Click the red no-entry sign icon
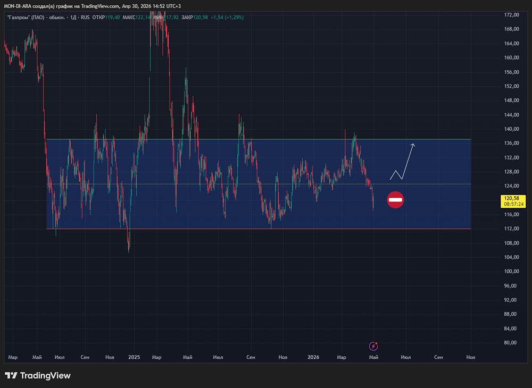The width and height of the screenshot is (532, 388). [x=395, y=200]
